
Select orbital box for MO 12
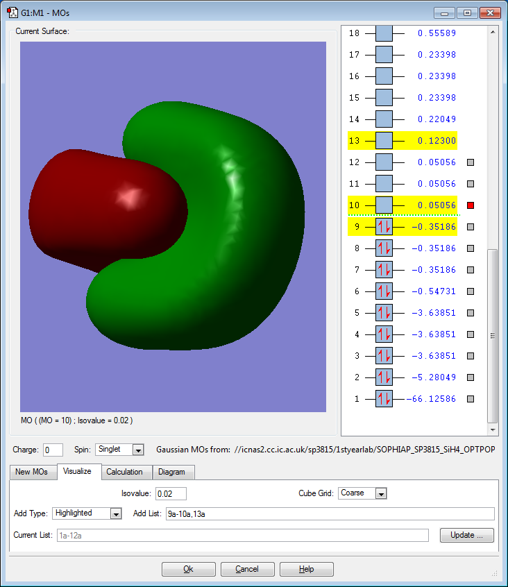click(384, 162)
